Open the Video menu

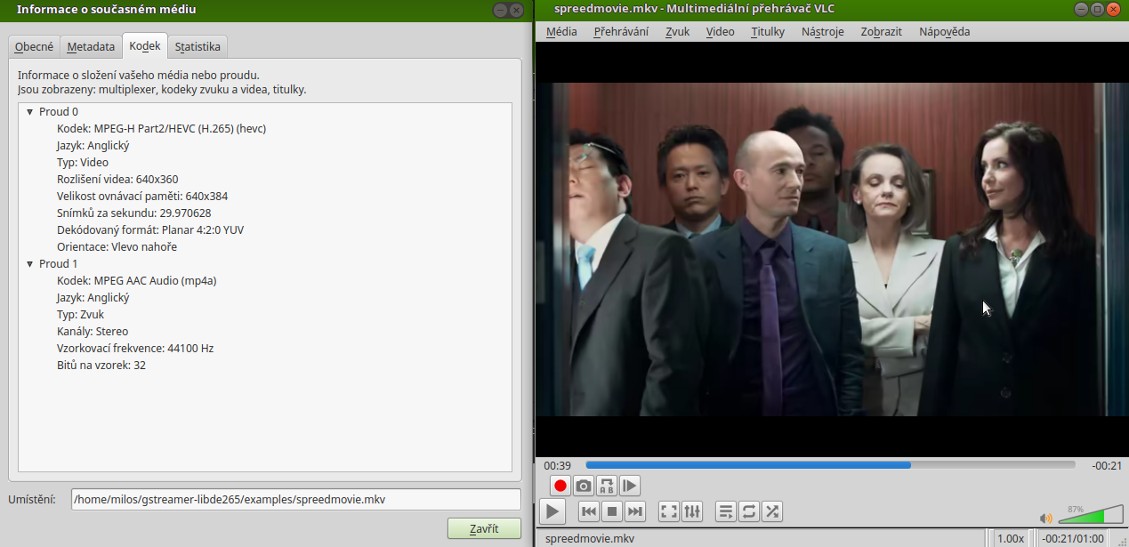pos(721,31)
